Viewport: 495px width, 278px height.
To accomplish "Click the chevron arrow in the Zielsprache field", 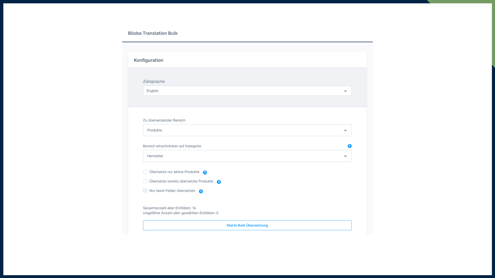I will click(345, 91).
